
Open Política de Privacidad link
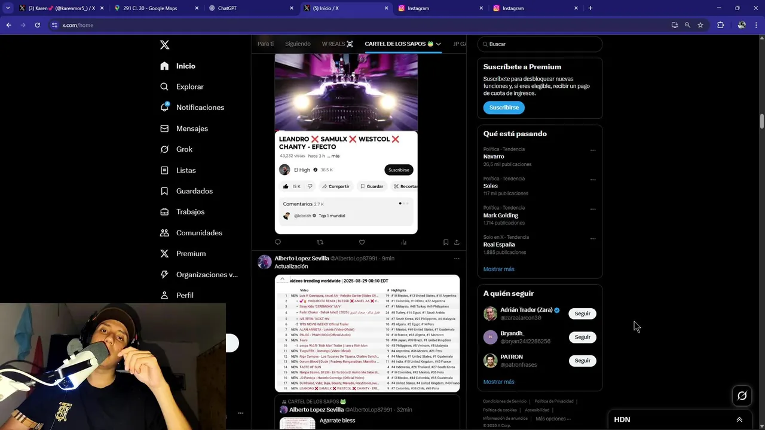point(554,401)
